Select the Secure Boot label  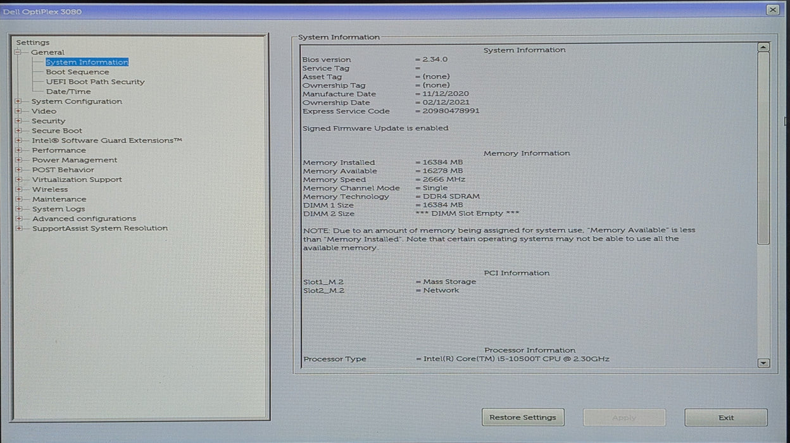[x=57, y=131]
